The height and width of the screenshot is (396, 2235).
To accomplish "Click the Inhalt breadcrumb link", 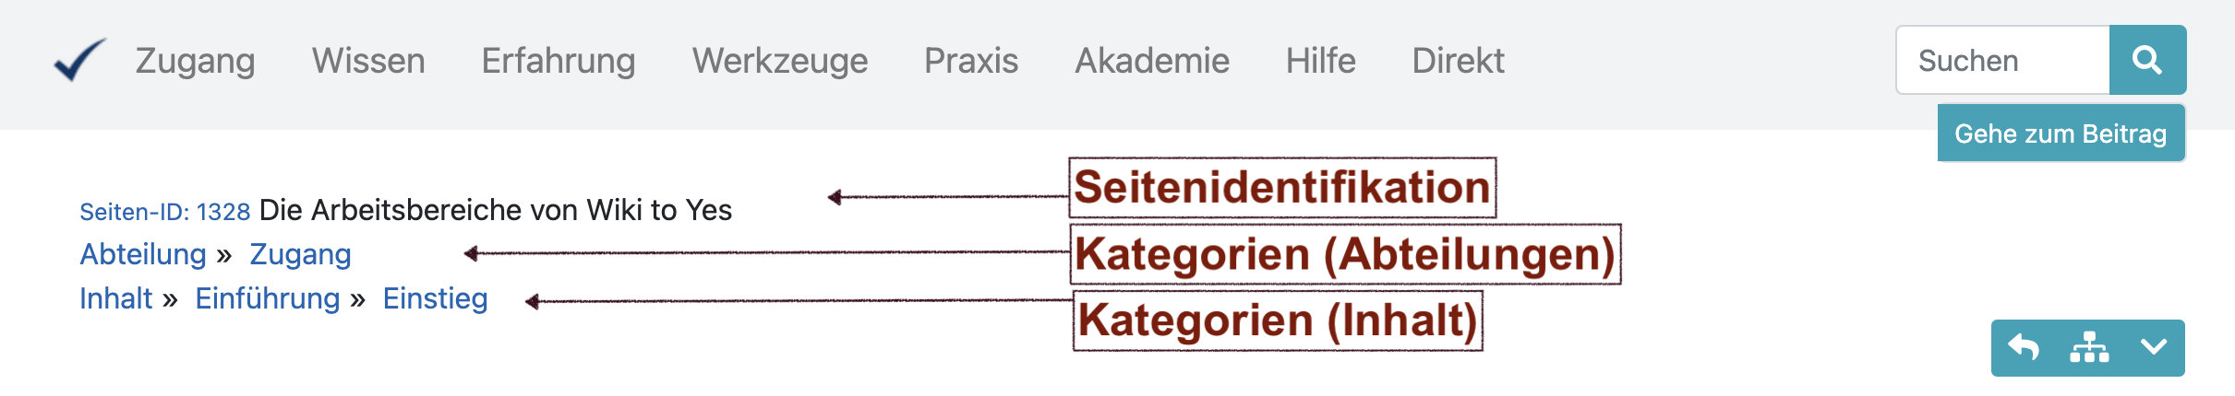I will coord(115,298).
